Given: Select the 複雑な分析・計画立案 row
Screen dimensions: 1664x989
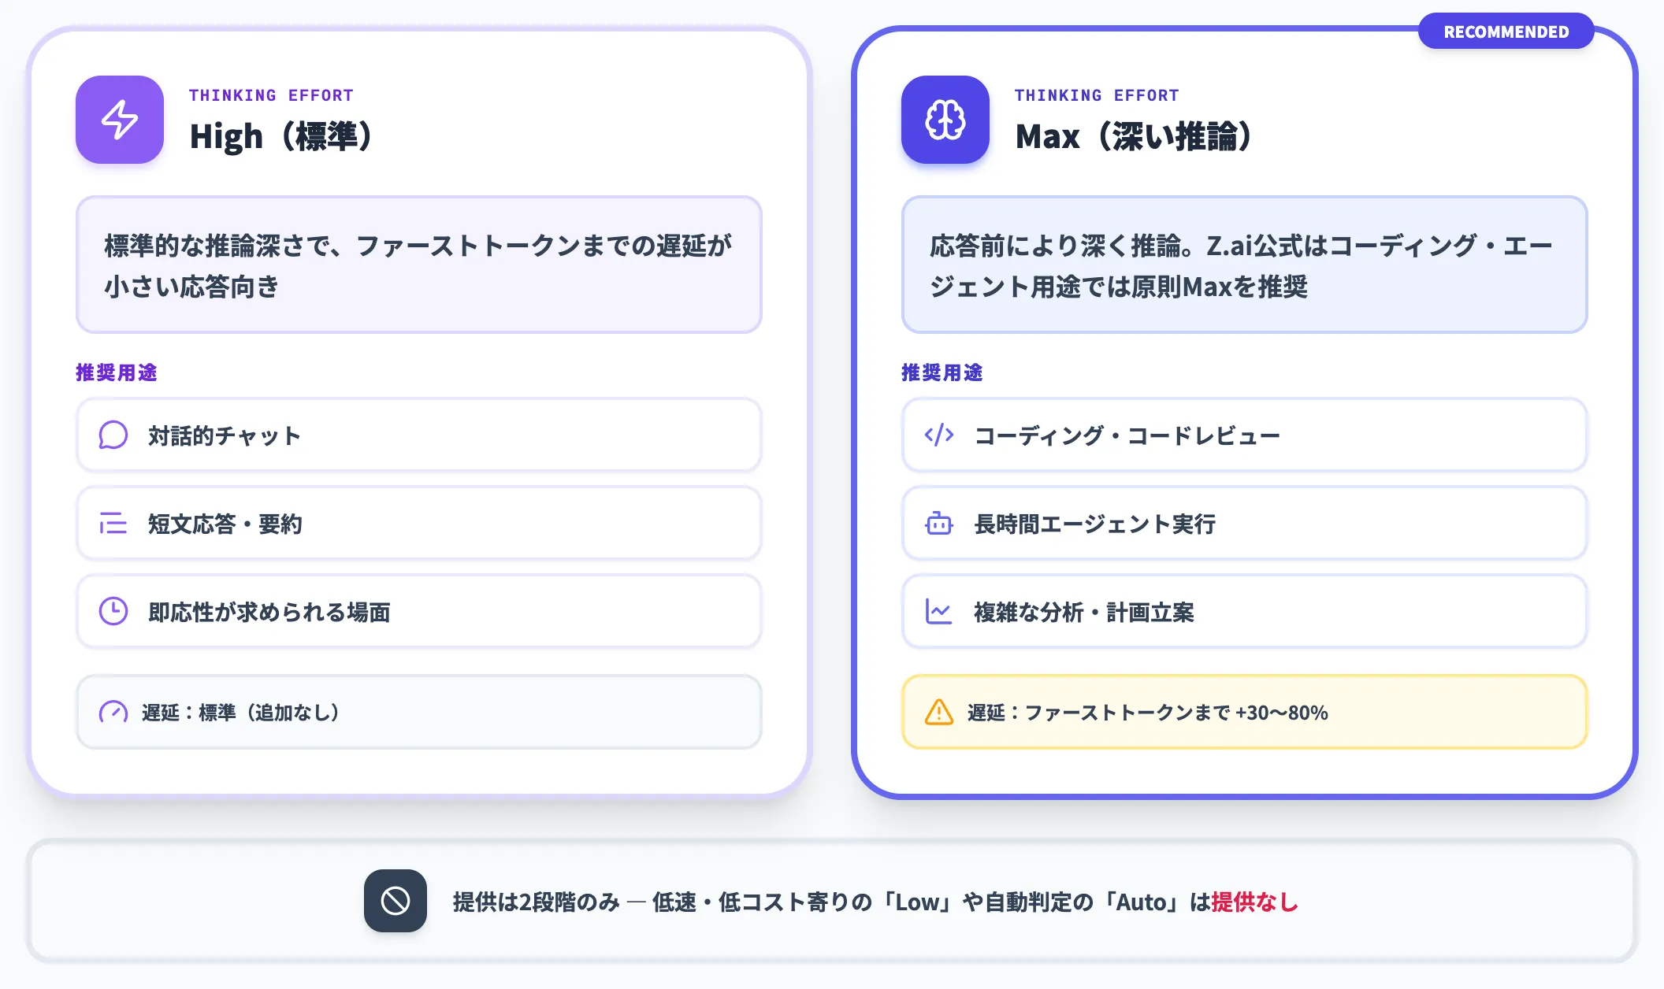Looking at the screenshot, I should [1245, 611].
